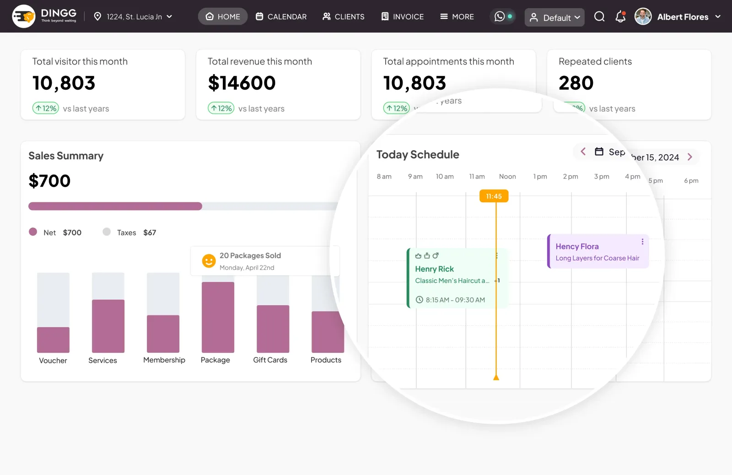
Task: Open the CALENDAR menu item
Action: pos(281,16)
